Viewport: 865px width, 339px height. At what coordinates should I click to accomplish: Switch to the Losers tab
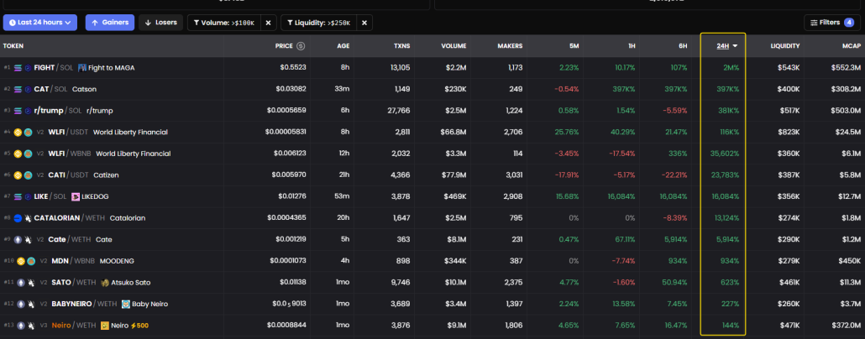(160, 23)
